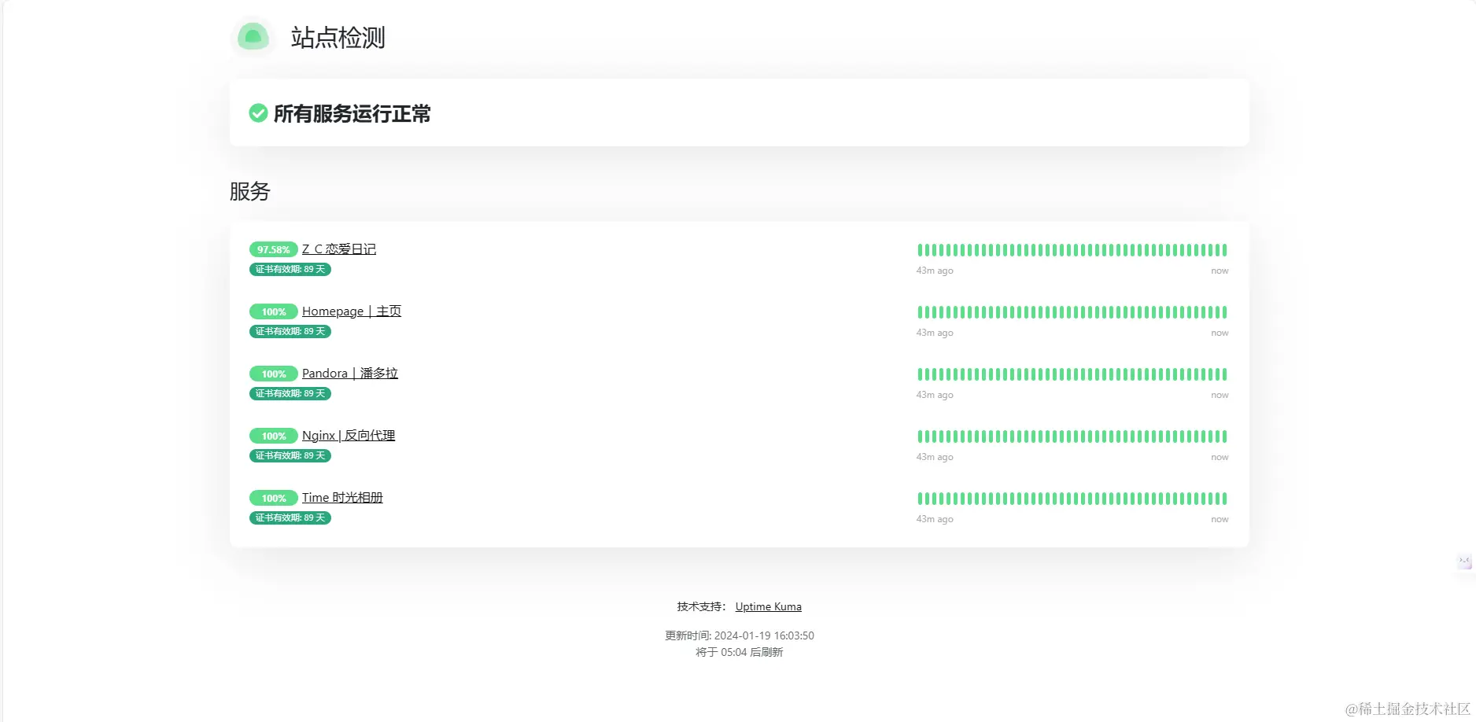This screenshot has height=722, width=1476.
Task: Click certificate validity badge under Time 时光相册
Action: tap(290, 518)
